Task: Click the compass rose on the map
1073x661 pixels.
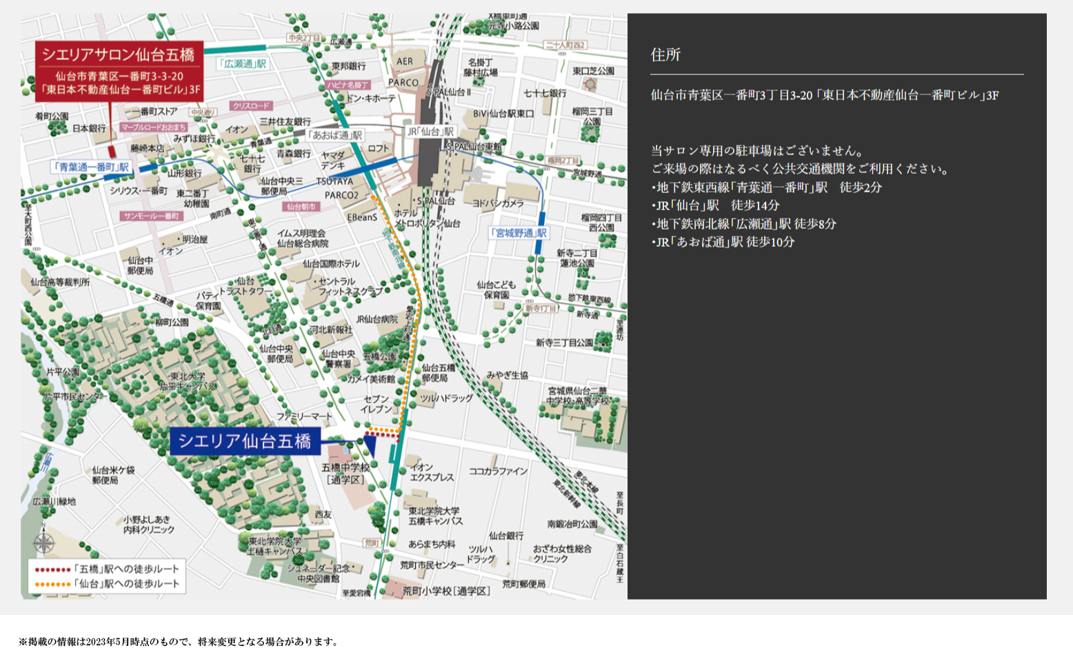Action: [44, 542]
